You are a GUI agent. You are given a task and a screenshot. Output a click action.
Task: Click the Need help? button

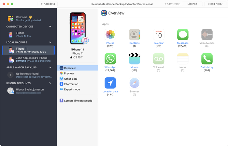tap(215, 4)
